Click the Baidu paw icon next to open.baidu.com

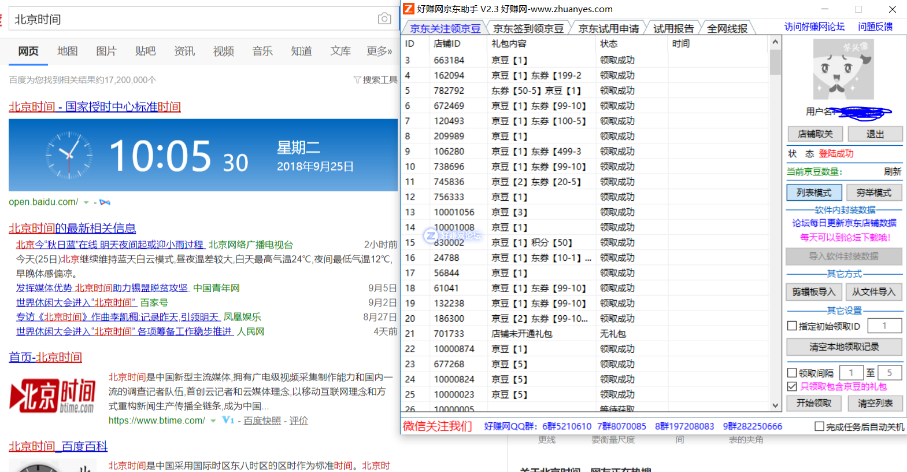click(105, 202)
